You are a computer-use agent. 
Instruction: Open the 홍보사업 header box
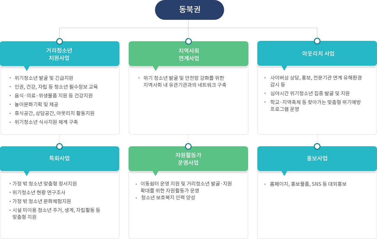(317, 158)
